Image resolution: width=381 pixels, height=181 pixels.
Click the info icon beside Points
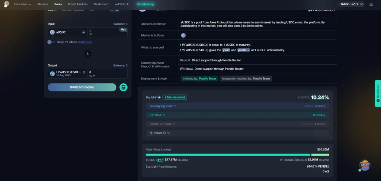(x=164, y=133)
